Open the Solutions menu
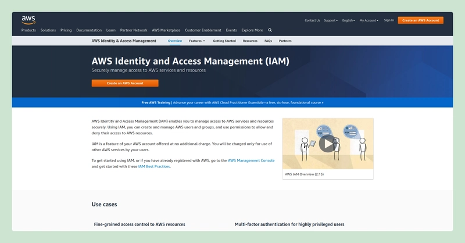Image resolution: width=465 pixels, height=243 pixels. [48, 30]
